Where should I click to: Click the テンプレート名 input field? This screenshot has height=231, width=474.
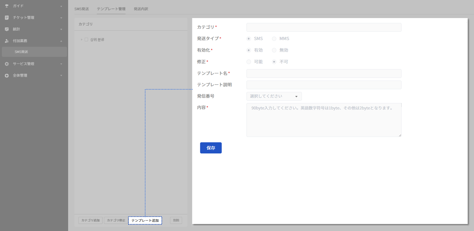click(x=324, y=73)
